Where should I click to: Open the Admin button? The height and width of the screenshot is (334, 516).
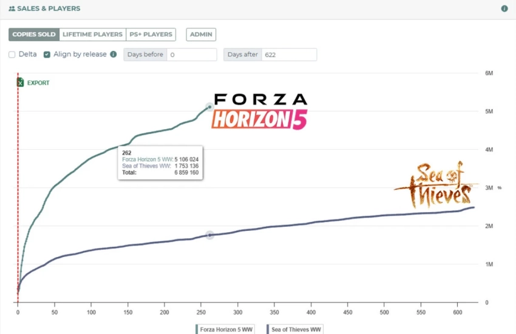(201, 35)
